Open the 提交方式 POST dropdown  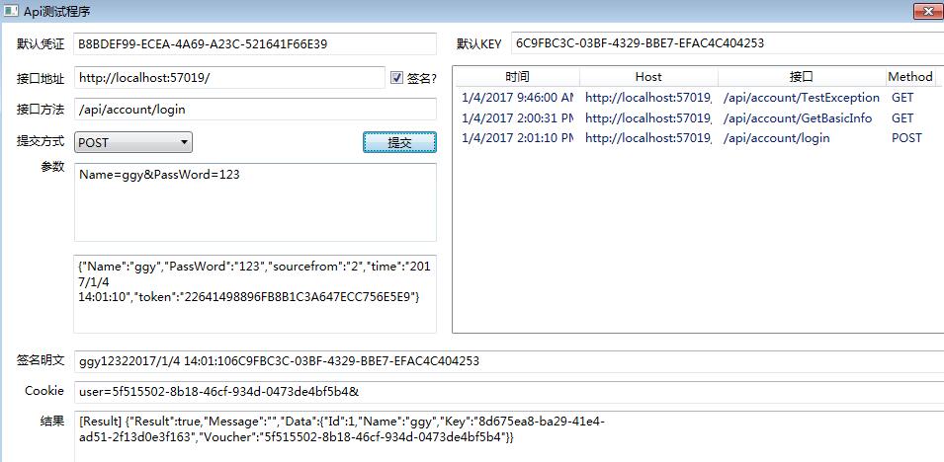(x=133, y=143)
